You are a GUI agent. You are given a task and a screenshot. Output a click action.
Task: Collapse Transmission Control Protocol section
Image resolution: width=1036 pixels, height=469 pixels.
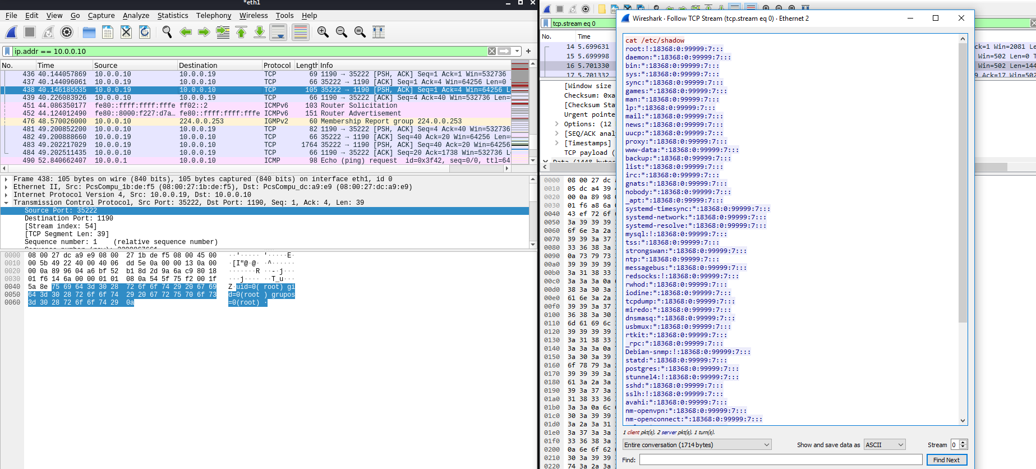point(6,203)
